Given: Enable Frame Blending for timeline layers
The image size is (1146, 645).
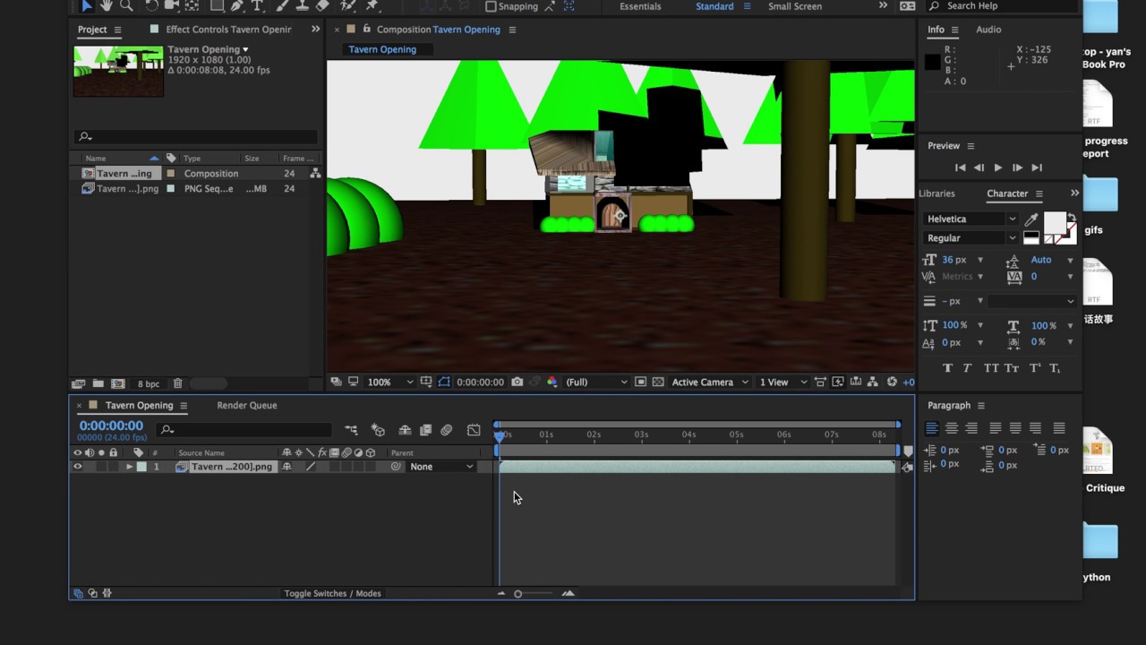Looking at the screenshot, I should click(x=426, y=430).
